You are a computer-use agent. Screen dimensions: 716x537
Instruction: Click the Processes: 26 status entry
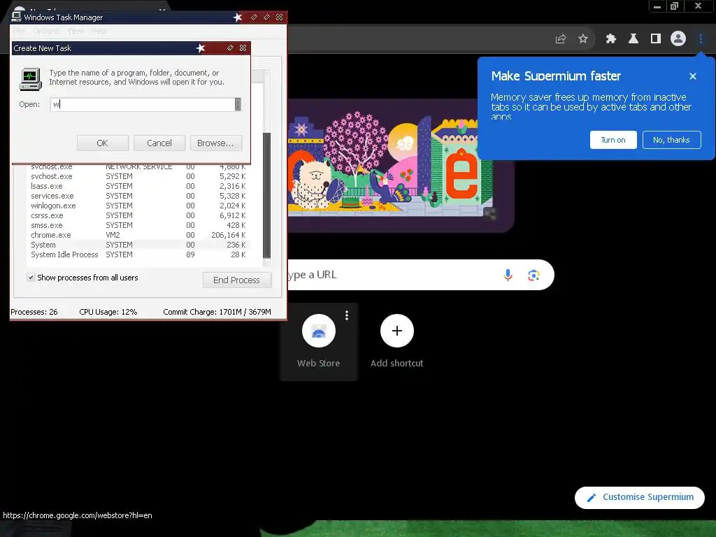[x=34, y=312]
